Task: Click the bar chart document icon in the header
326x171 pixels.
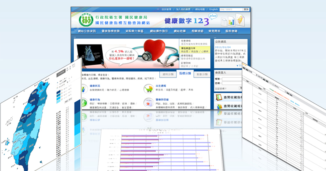Action: point(231,21)
